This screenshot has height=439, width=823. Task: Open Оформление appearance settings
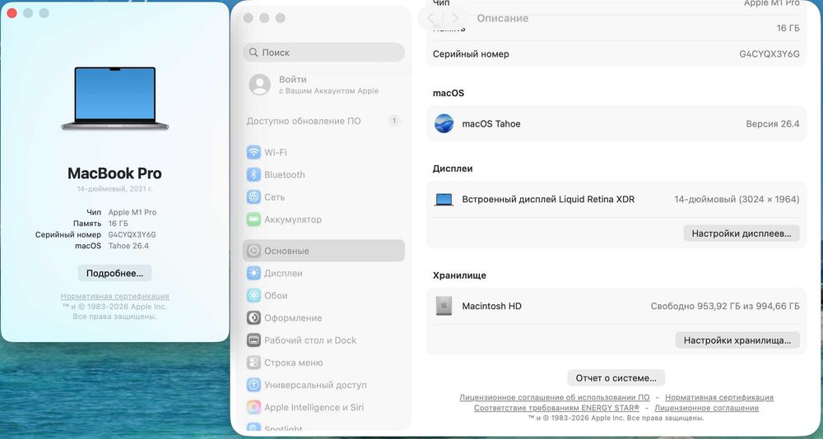(x=323, y=318)
